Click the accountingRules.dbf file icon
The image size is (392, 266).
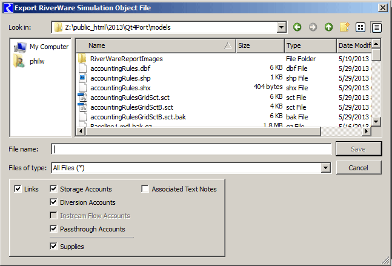(82, 68)
